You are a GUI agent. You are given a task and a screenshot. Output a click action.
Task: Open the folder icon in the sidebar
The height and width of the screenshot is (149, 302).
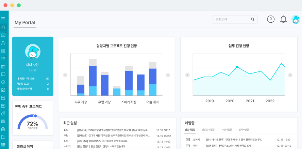tap(3, 137)
